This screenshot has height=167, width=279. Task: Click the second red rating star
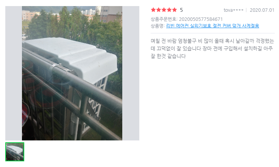pyautogui.click(x=159, y=10)
